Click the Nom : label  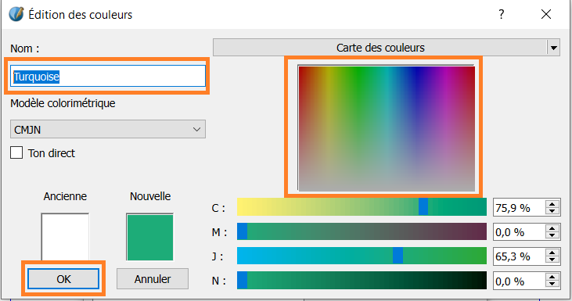pyautogui.click(x=25, y=48)
